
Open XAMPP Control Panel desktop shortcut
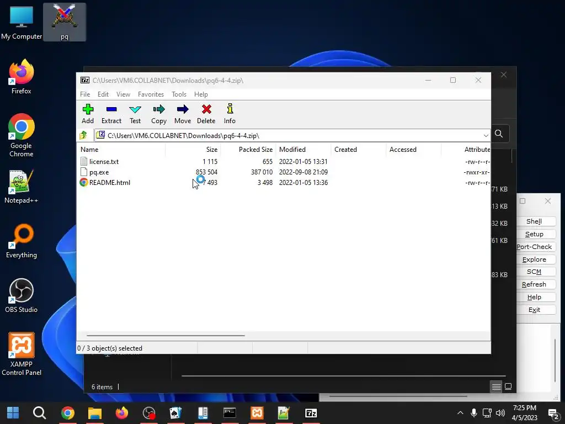(22, 354)
